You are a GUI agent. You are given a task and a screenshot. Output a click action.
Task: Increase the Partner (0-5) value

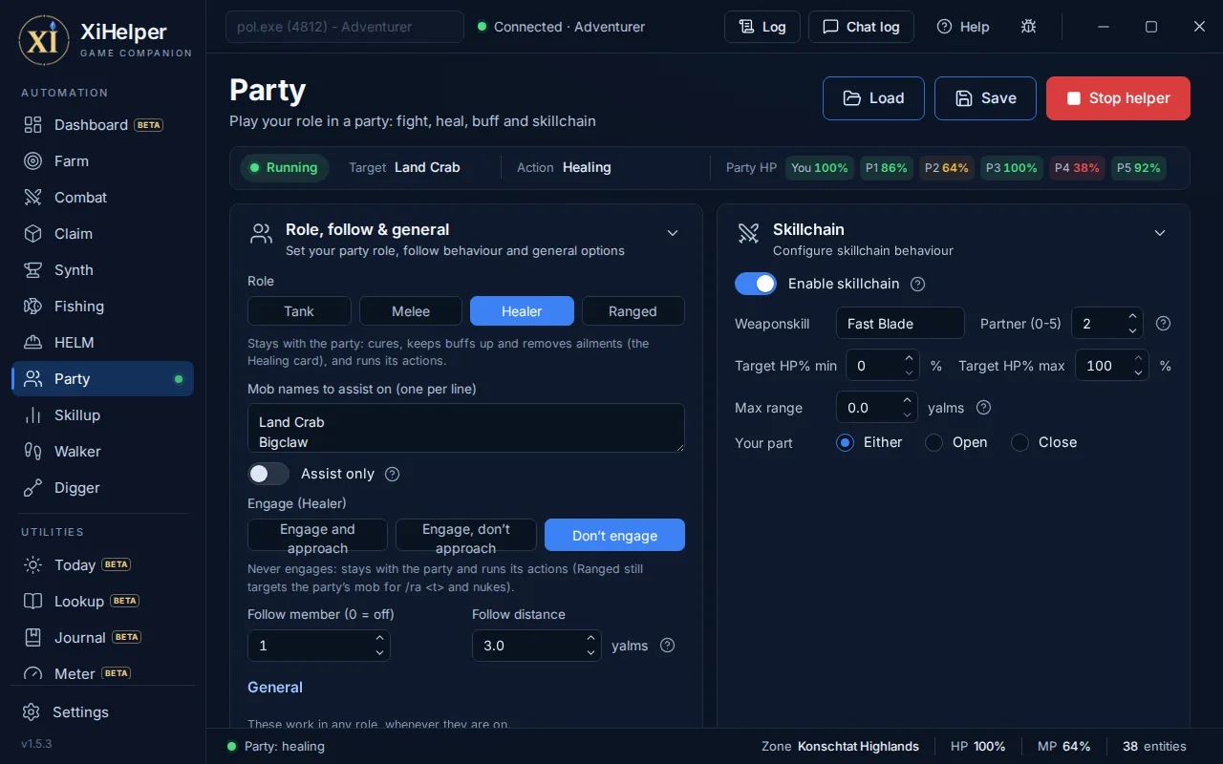[x=1133, y=317]
